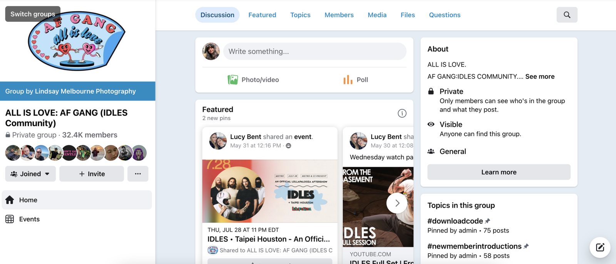
Task: Open the three-dots more options button
Action: click(x=138, y=174)
